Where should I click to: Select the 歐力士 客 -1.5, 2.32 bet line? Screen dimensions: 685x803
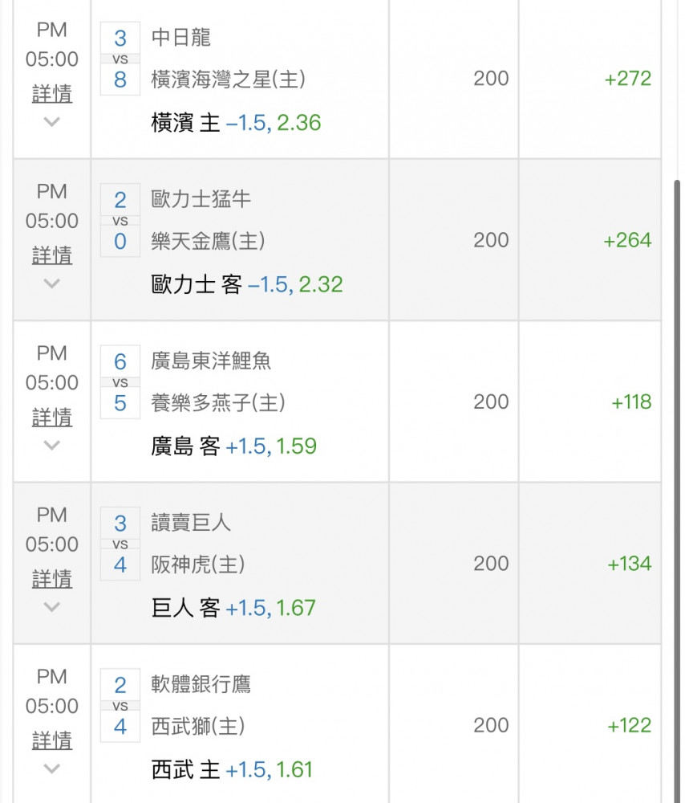click(x=246, y=285)
